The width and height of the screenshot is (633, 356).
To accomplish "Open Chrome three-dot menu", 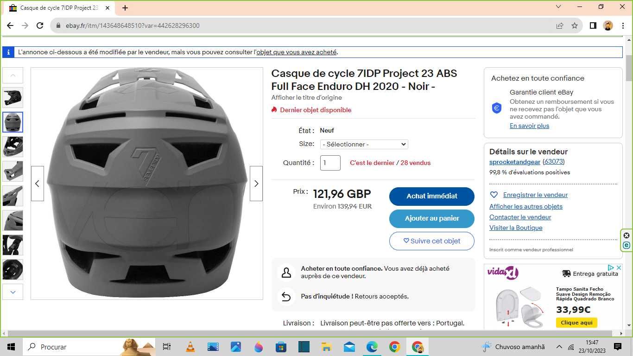I will (622, 25).
